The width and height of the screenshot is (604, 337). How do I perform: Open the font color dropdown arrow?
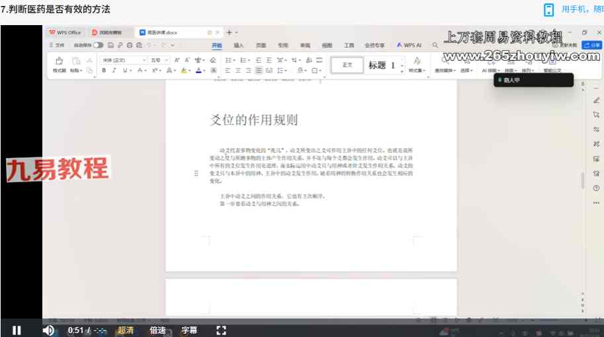(205, 71)
